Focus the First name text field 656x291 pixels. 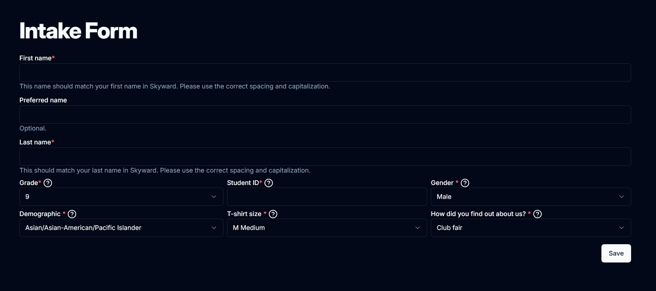[x=325, y=72]
